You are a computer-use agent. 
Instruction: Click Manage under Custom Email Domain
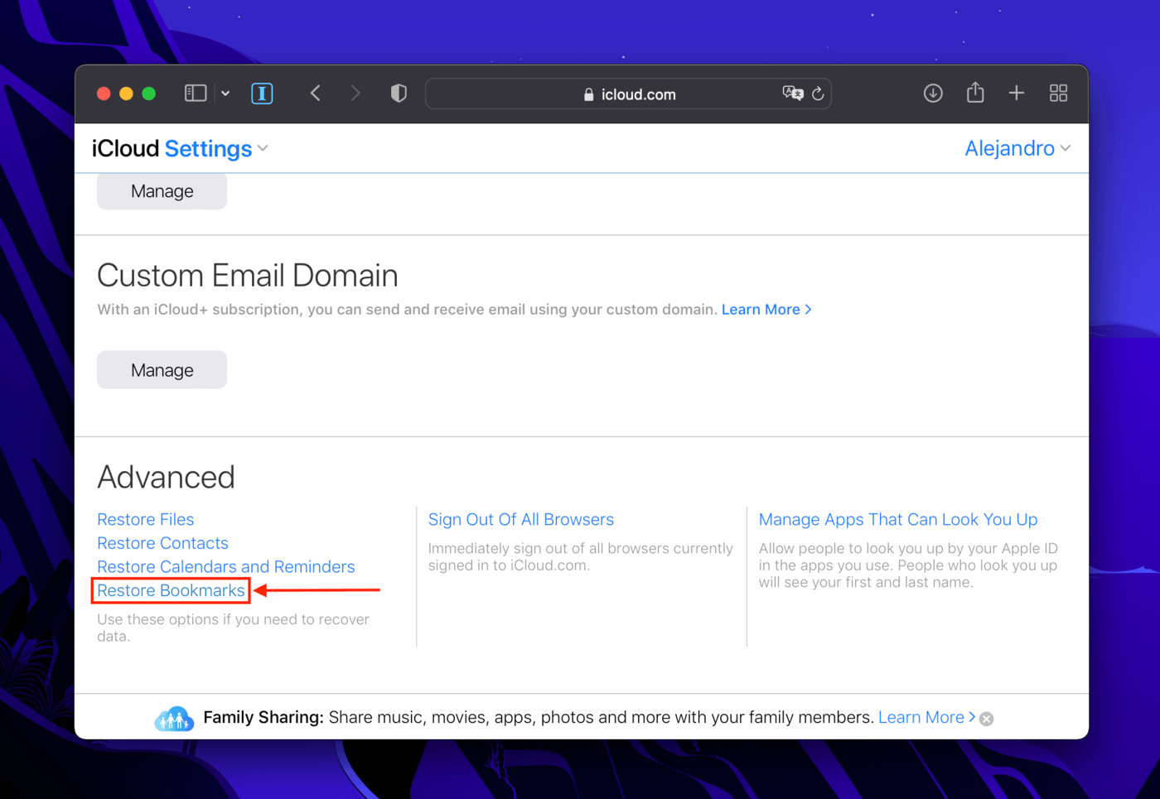tap(162, 370)
